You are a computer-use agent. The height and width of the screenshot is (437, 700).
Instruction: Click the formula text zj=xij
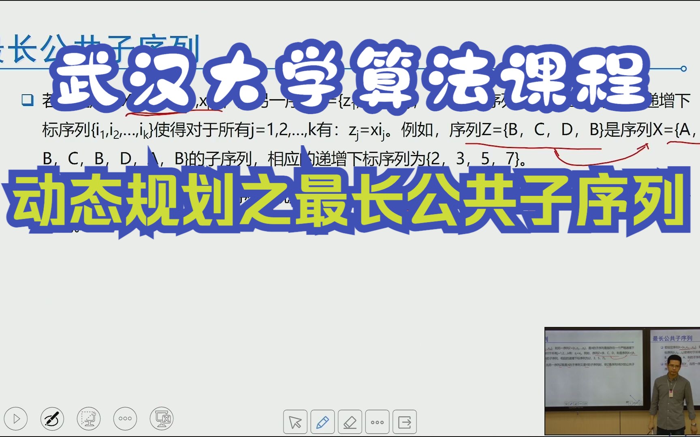pyautogui.click(x=366, y=131)
